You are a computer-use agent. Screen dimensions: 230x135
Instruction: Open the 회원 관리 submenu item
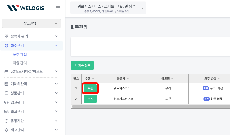pyautogui.click(x=20, y=63)
